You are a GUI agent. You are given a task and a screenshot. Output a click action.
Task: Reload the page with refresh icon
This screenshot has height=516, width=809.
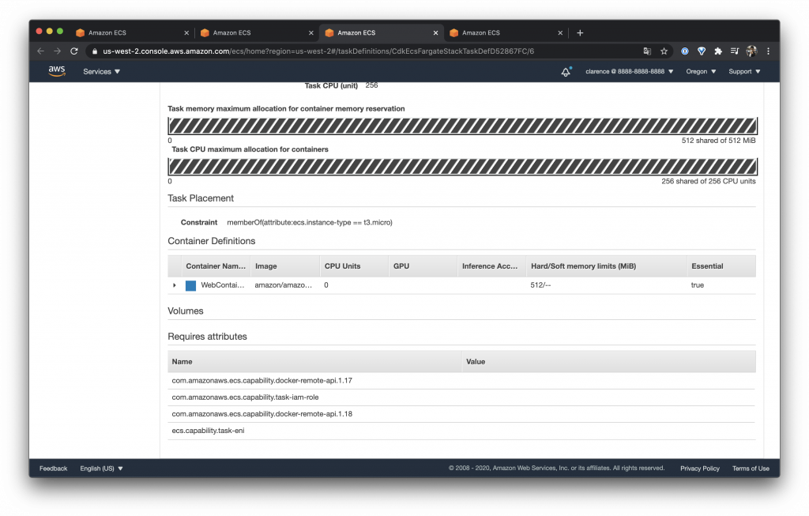[x=74, y=51]
